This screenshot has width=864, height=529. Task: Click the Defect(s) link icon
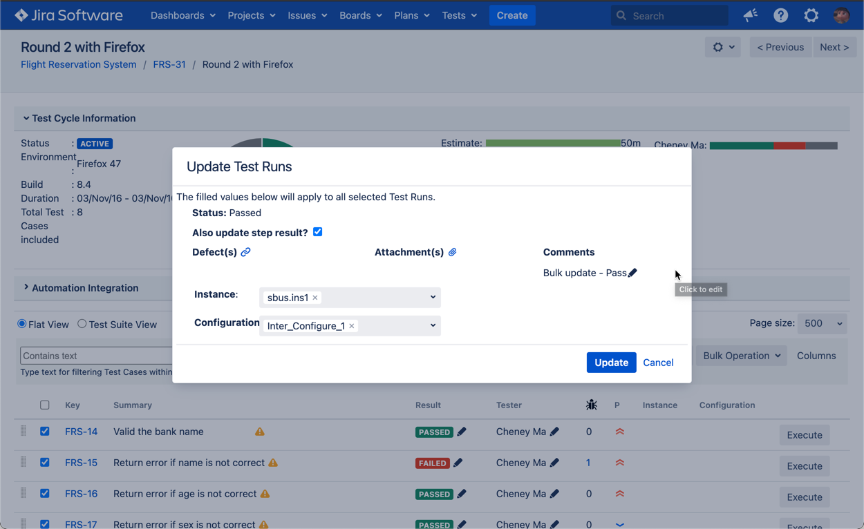tap(245, 252)
